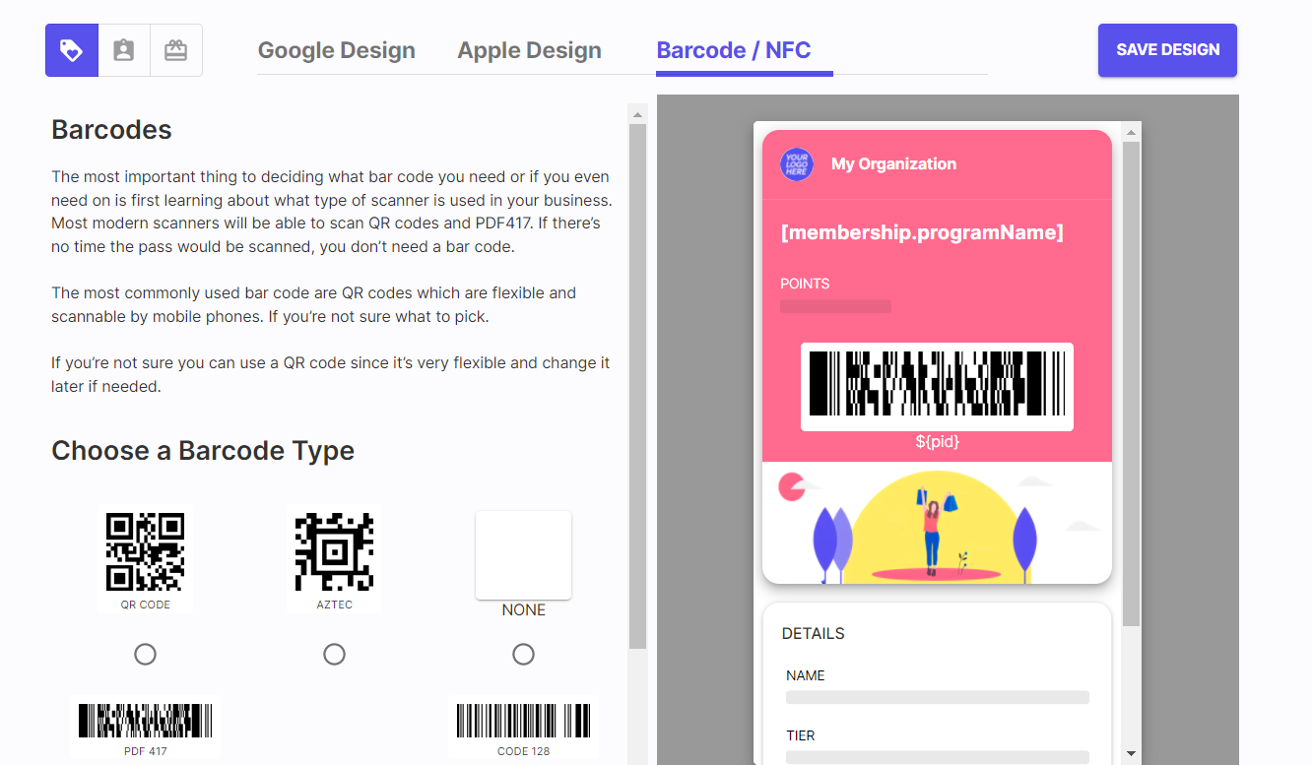Screen dimensions: 1312x765
Task: Select the gift card icon button
Action: pos(176,50)
